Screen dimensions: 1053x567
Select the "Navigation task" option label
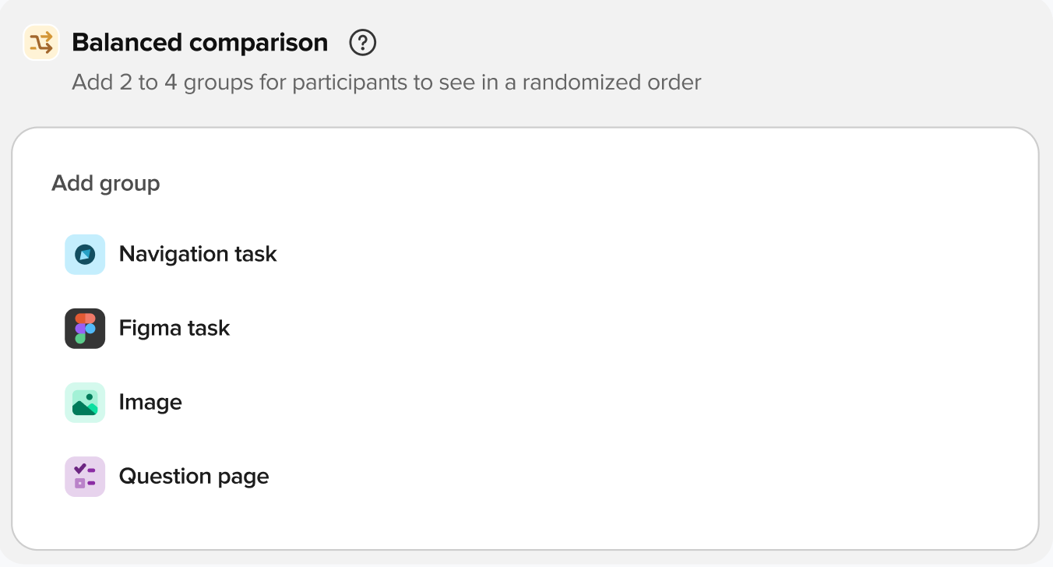click(198, 254)
